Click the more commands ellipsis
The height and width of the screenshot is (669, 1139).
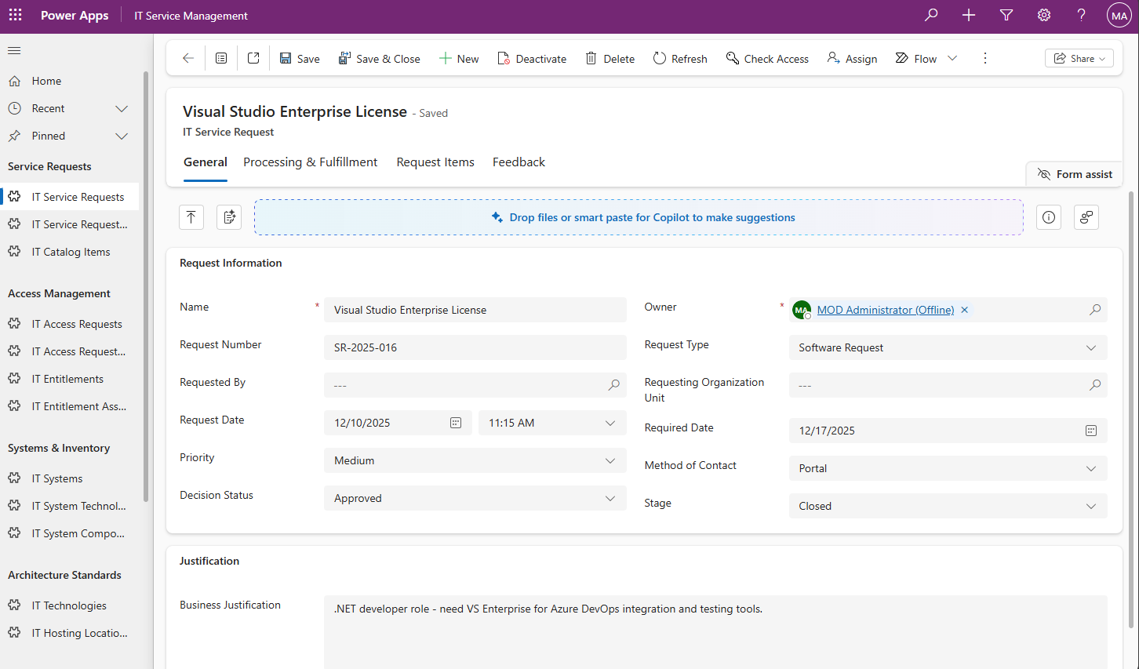tap(985, 58)
